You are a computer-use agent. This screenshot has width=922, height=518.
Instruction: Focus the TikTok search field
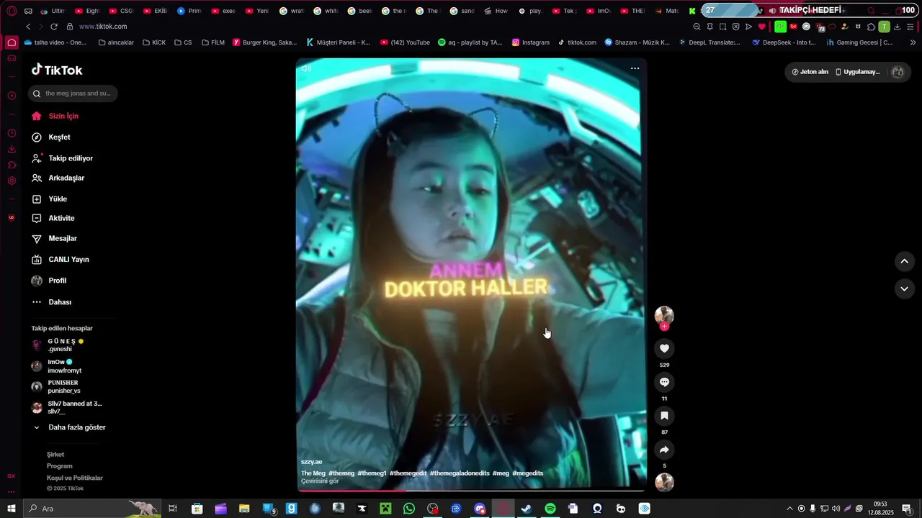click(x=73, y=94)
